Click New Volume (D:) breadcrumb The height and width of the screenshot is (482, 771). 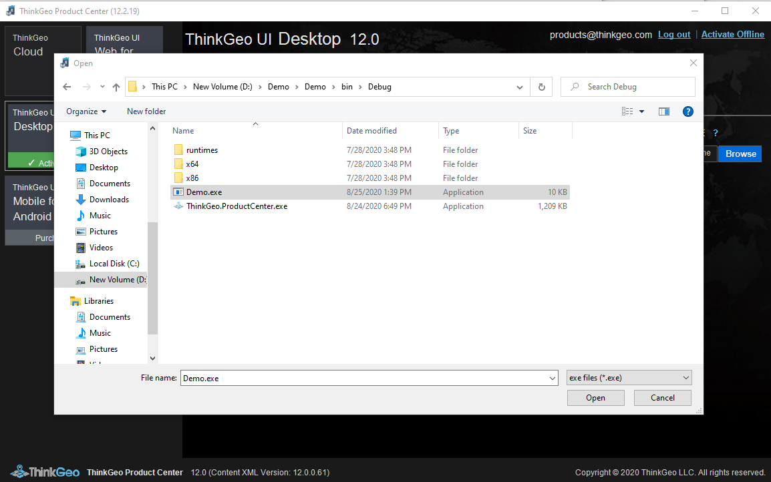222,87
